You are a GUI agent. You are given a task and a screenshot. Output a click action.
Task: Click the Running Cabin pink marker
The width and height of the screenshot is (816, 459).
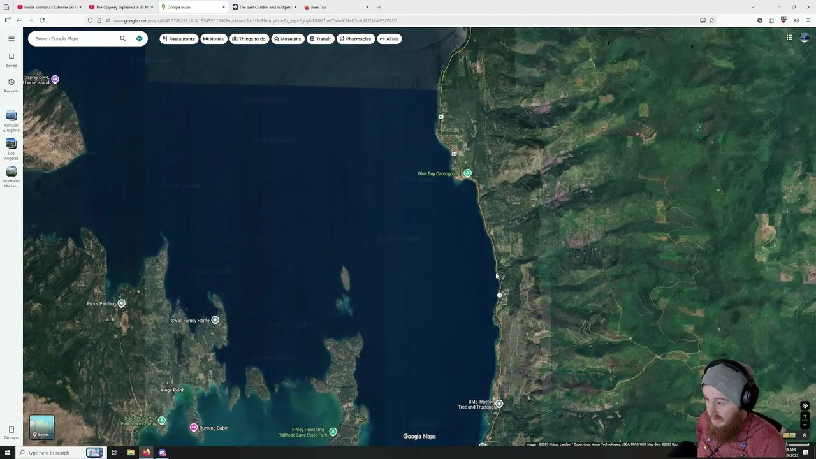click(x=193, y=428)
